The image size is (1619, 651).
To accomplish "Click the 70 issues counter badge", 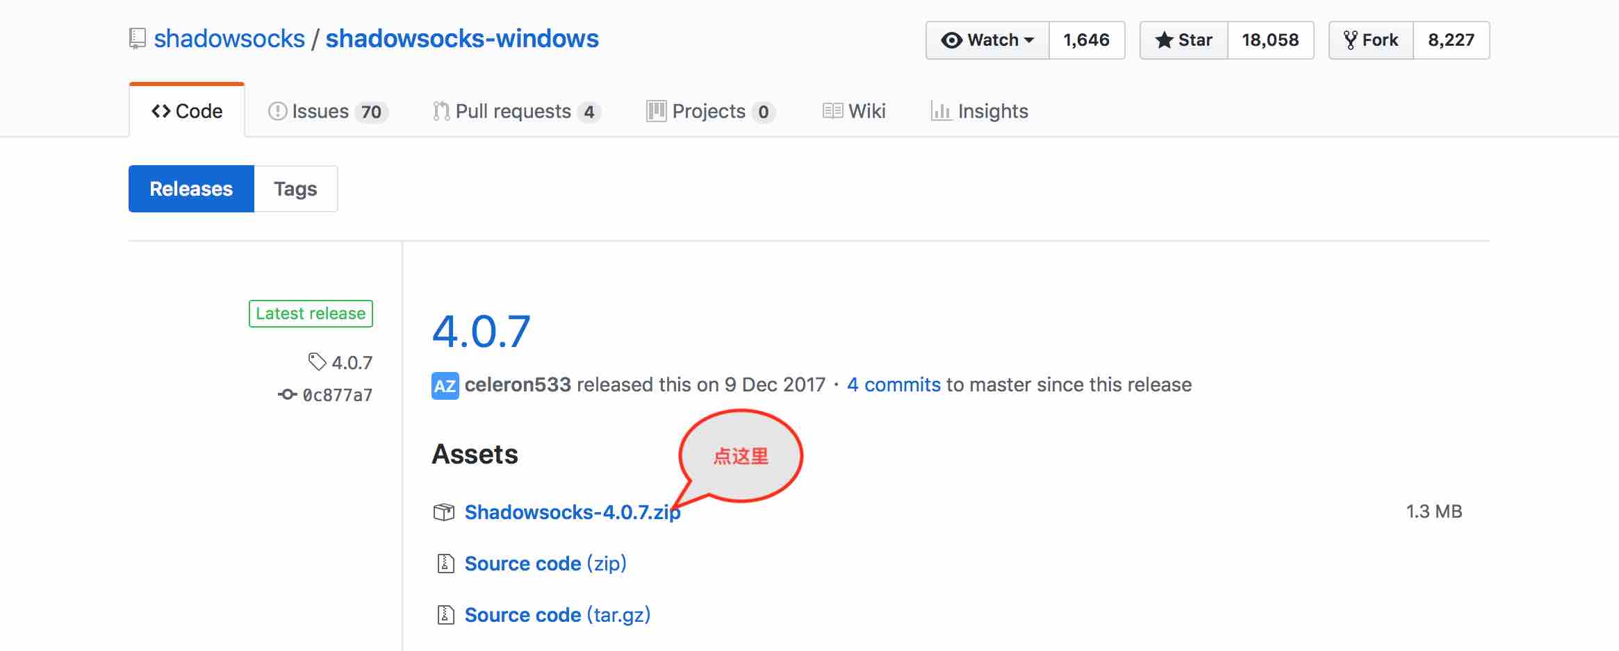I will pyautogui.click(x=371, y=112).
